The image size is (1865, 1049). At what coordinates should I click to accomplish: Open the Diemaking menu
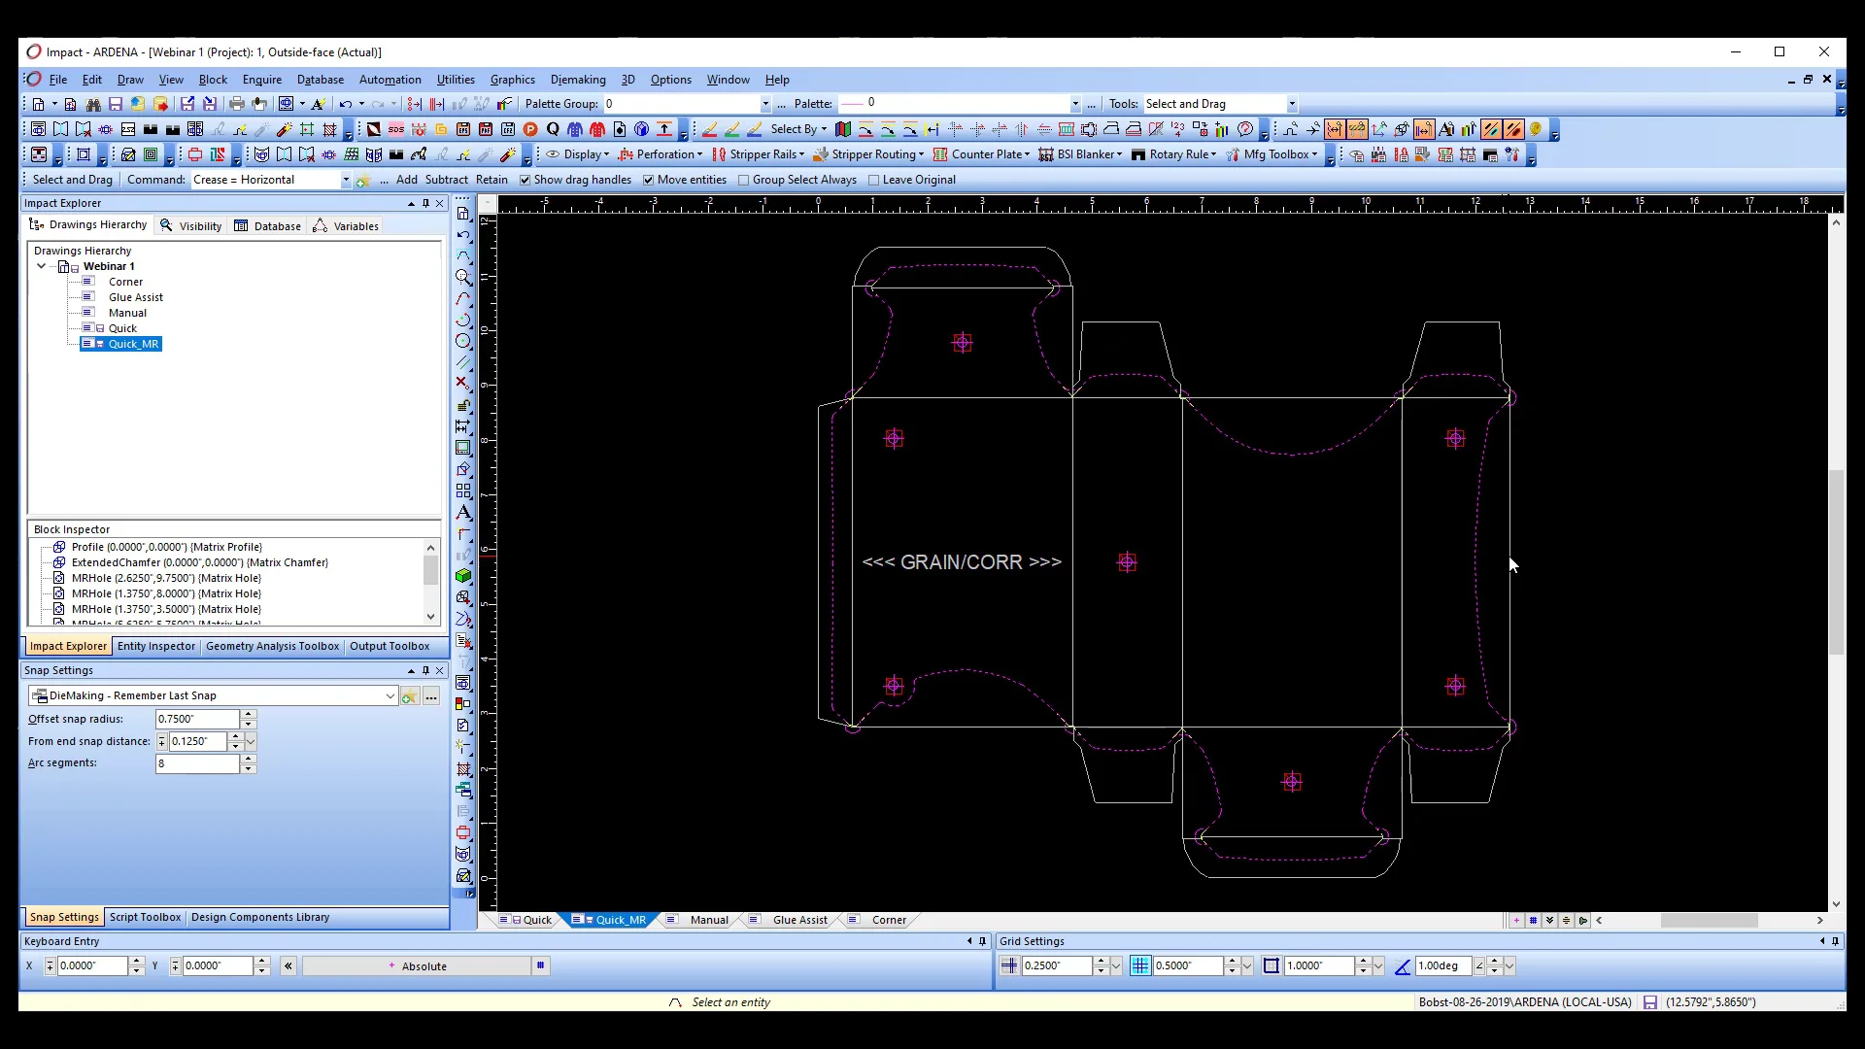[577, 80]
